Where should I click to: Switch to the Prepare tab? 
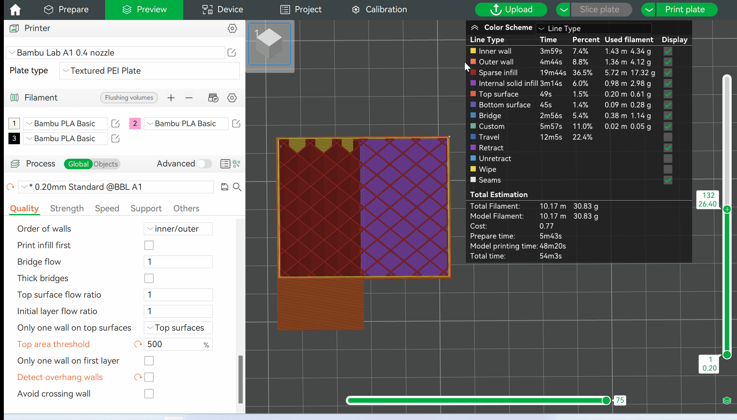coord(73,9)
